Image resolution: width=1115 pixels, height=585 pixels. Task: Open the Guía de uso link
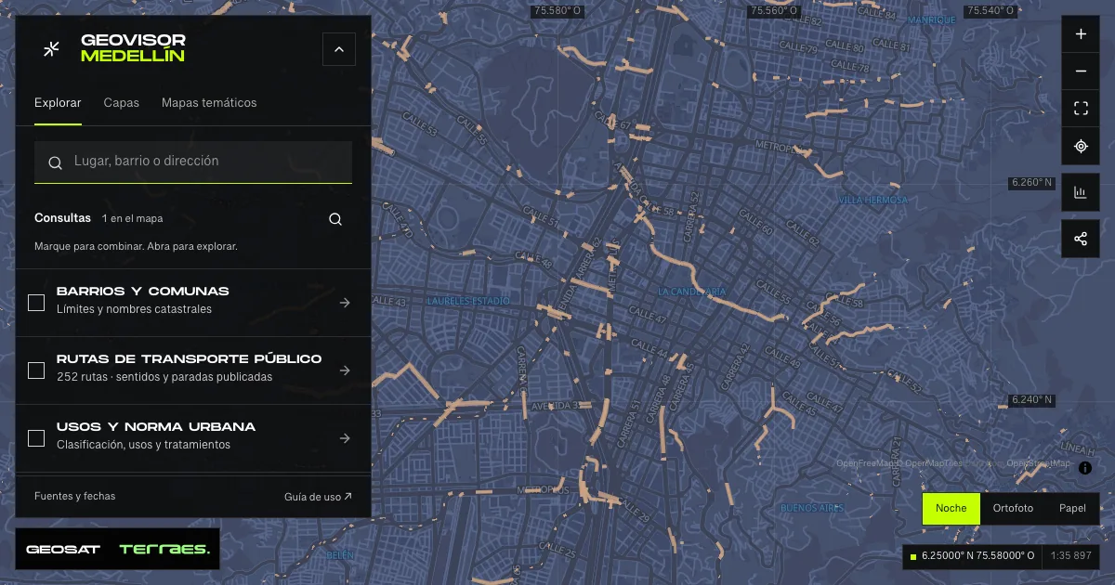[318, 497]
